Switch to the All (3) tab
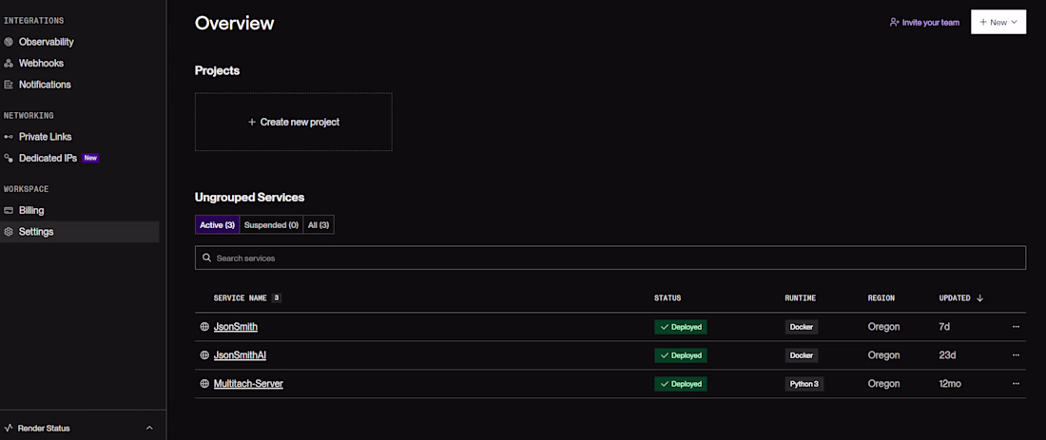1046x440 pixels. point(319,224)
